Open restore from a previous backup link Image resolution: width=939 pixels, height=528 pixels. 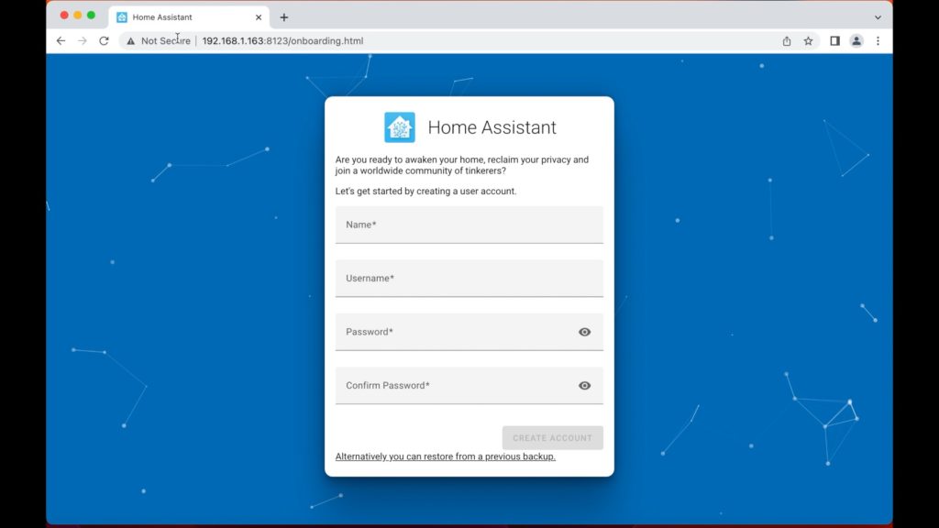(445, 456)
